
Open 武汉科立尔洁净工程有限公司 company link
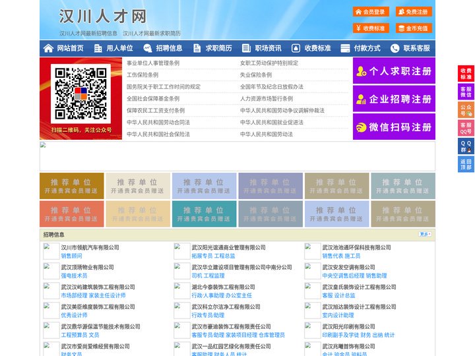[226, 307]
